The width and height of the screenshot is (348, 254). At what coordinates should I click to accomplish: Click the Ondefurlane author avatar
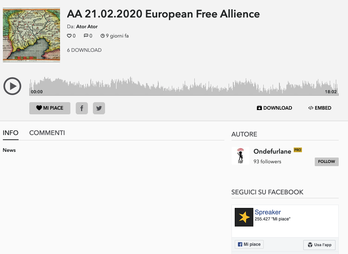[240, 156]
